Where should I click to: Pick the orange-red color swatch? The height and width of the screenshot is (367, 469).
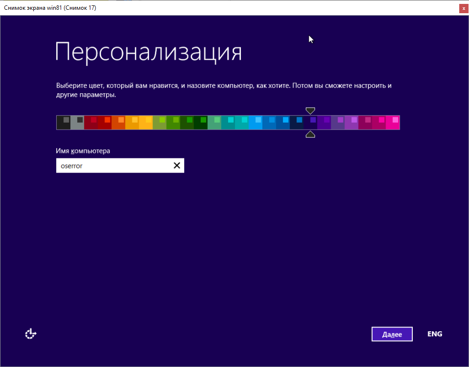[118, 123]
